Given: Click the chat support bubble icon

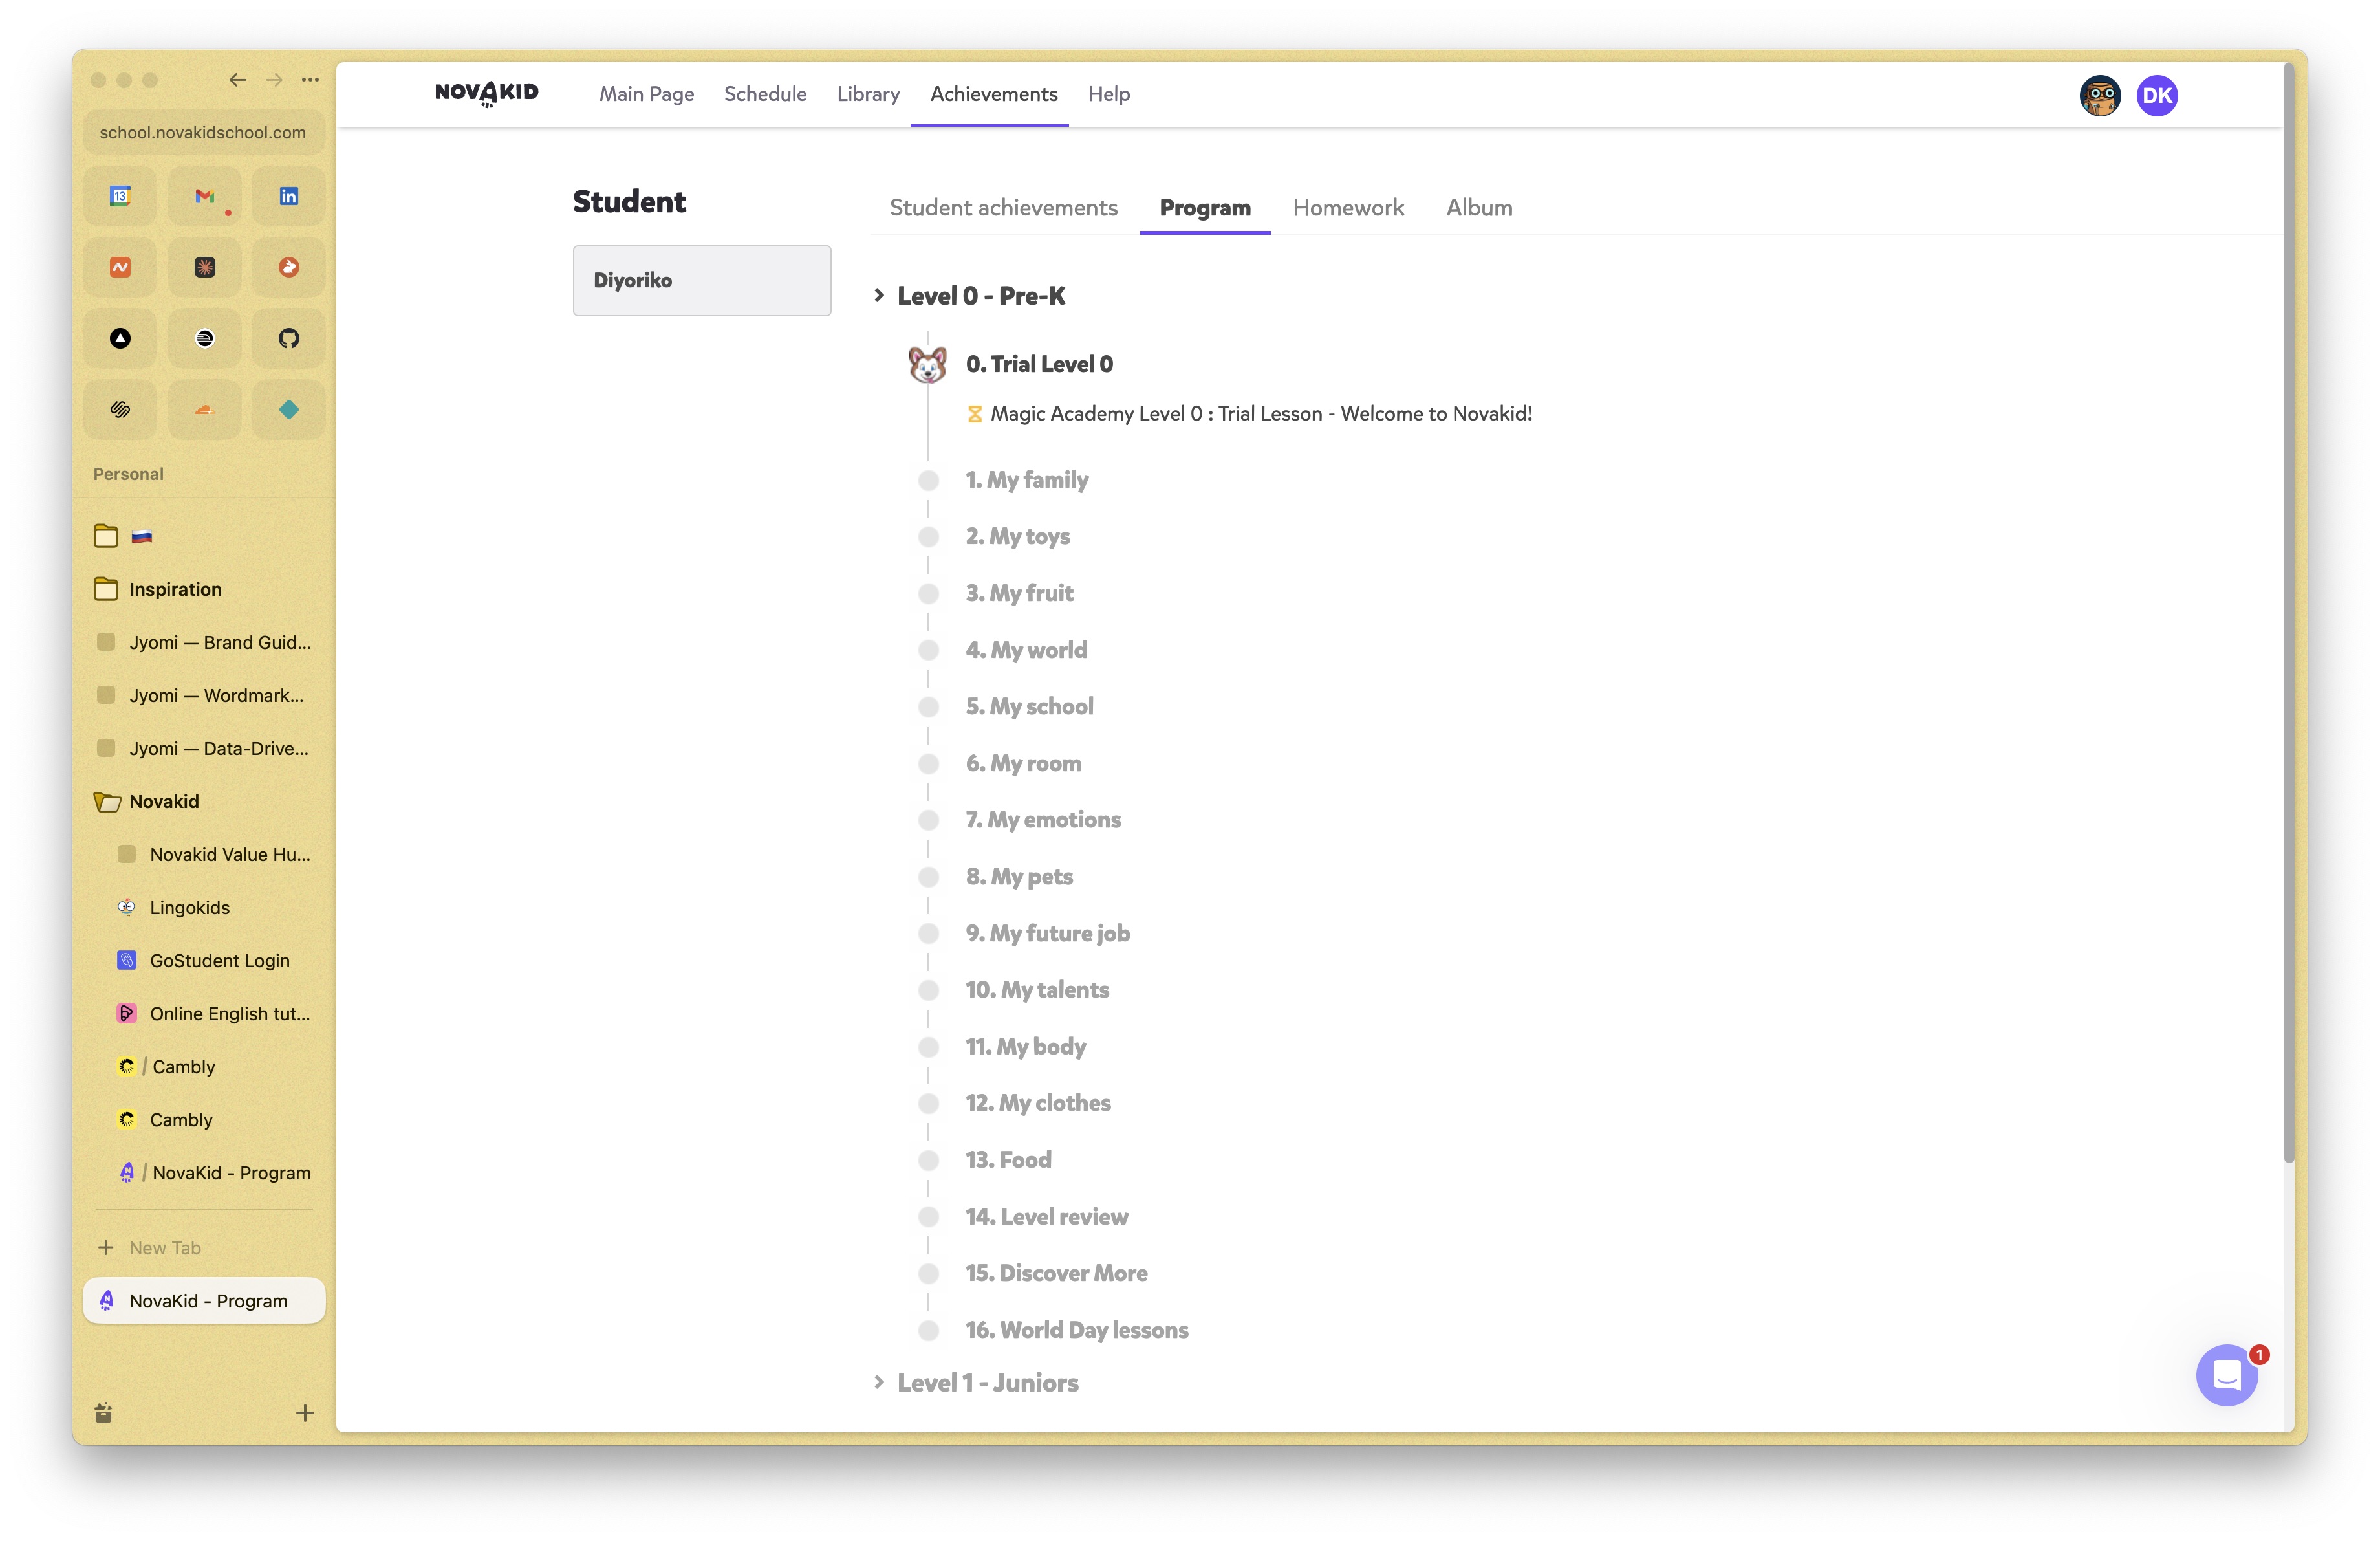Looking at the screenshot, I should [x=2226, y=1375].
